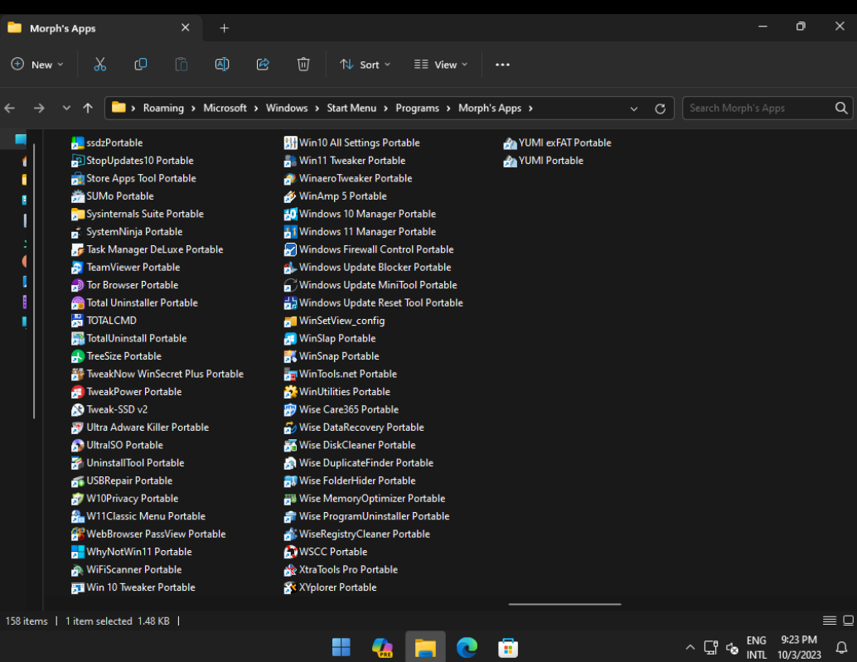Click the Rename icon in toolbar

point(222,65)
